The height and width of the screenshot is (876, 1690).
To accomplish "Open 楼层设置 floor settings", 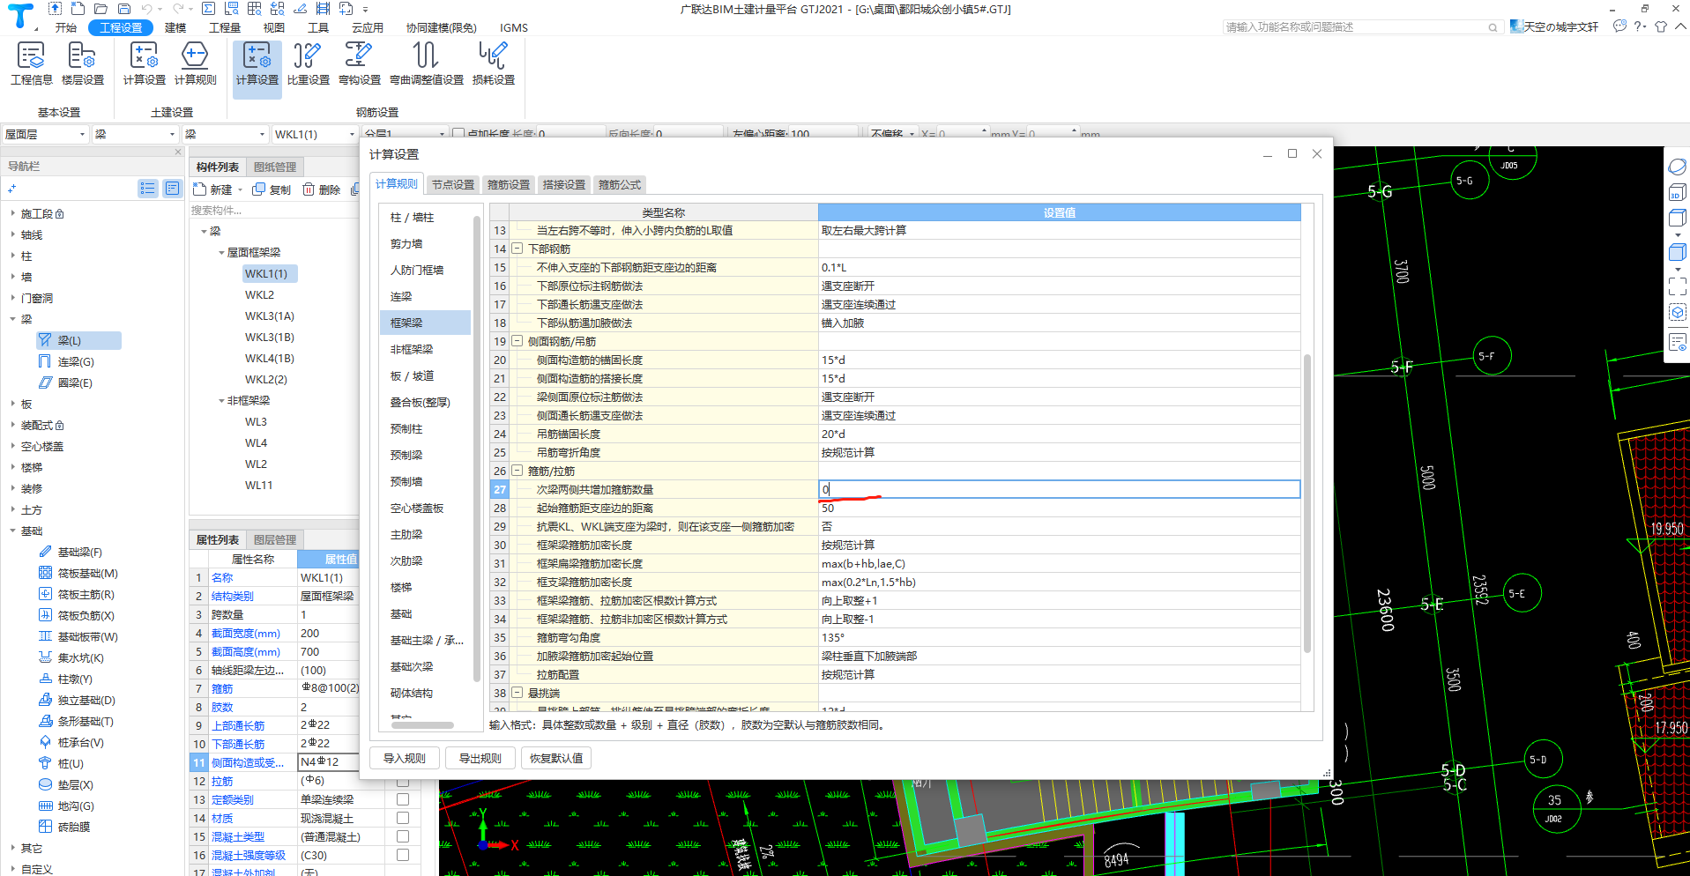I will tap(82, 63).
